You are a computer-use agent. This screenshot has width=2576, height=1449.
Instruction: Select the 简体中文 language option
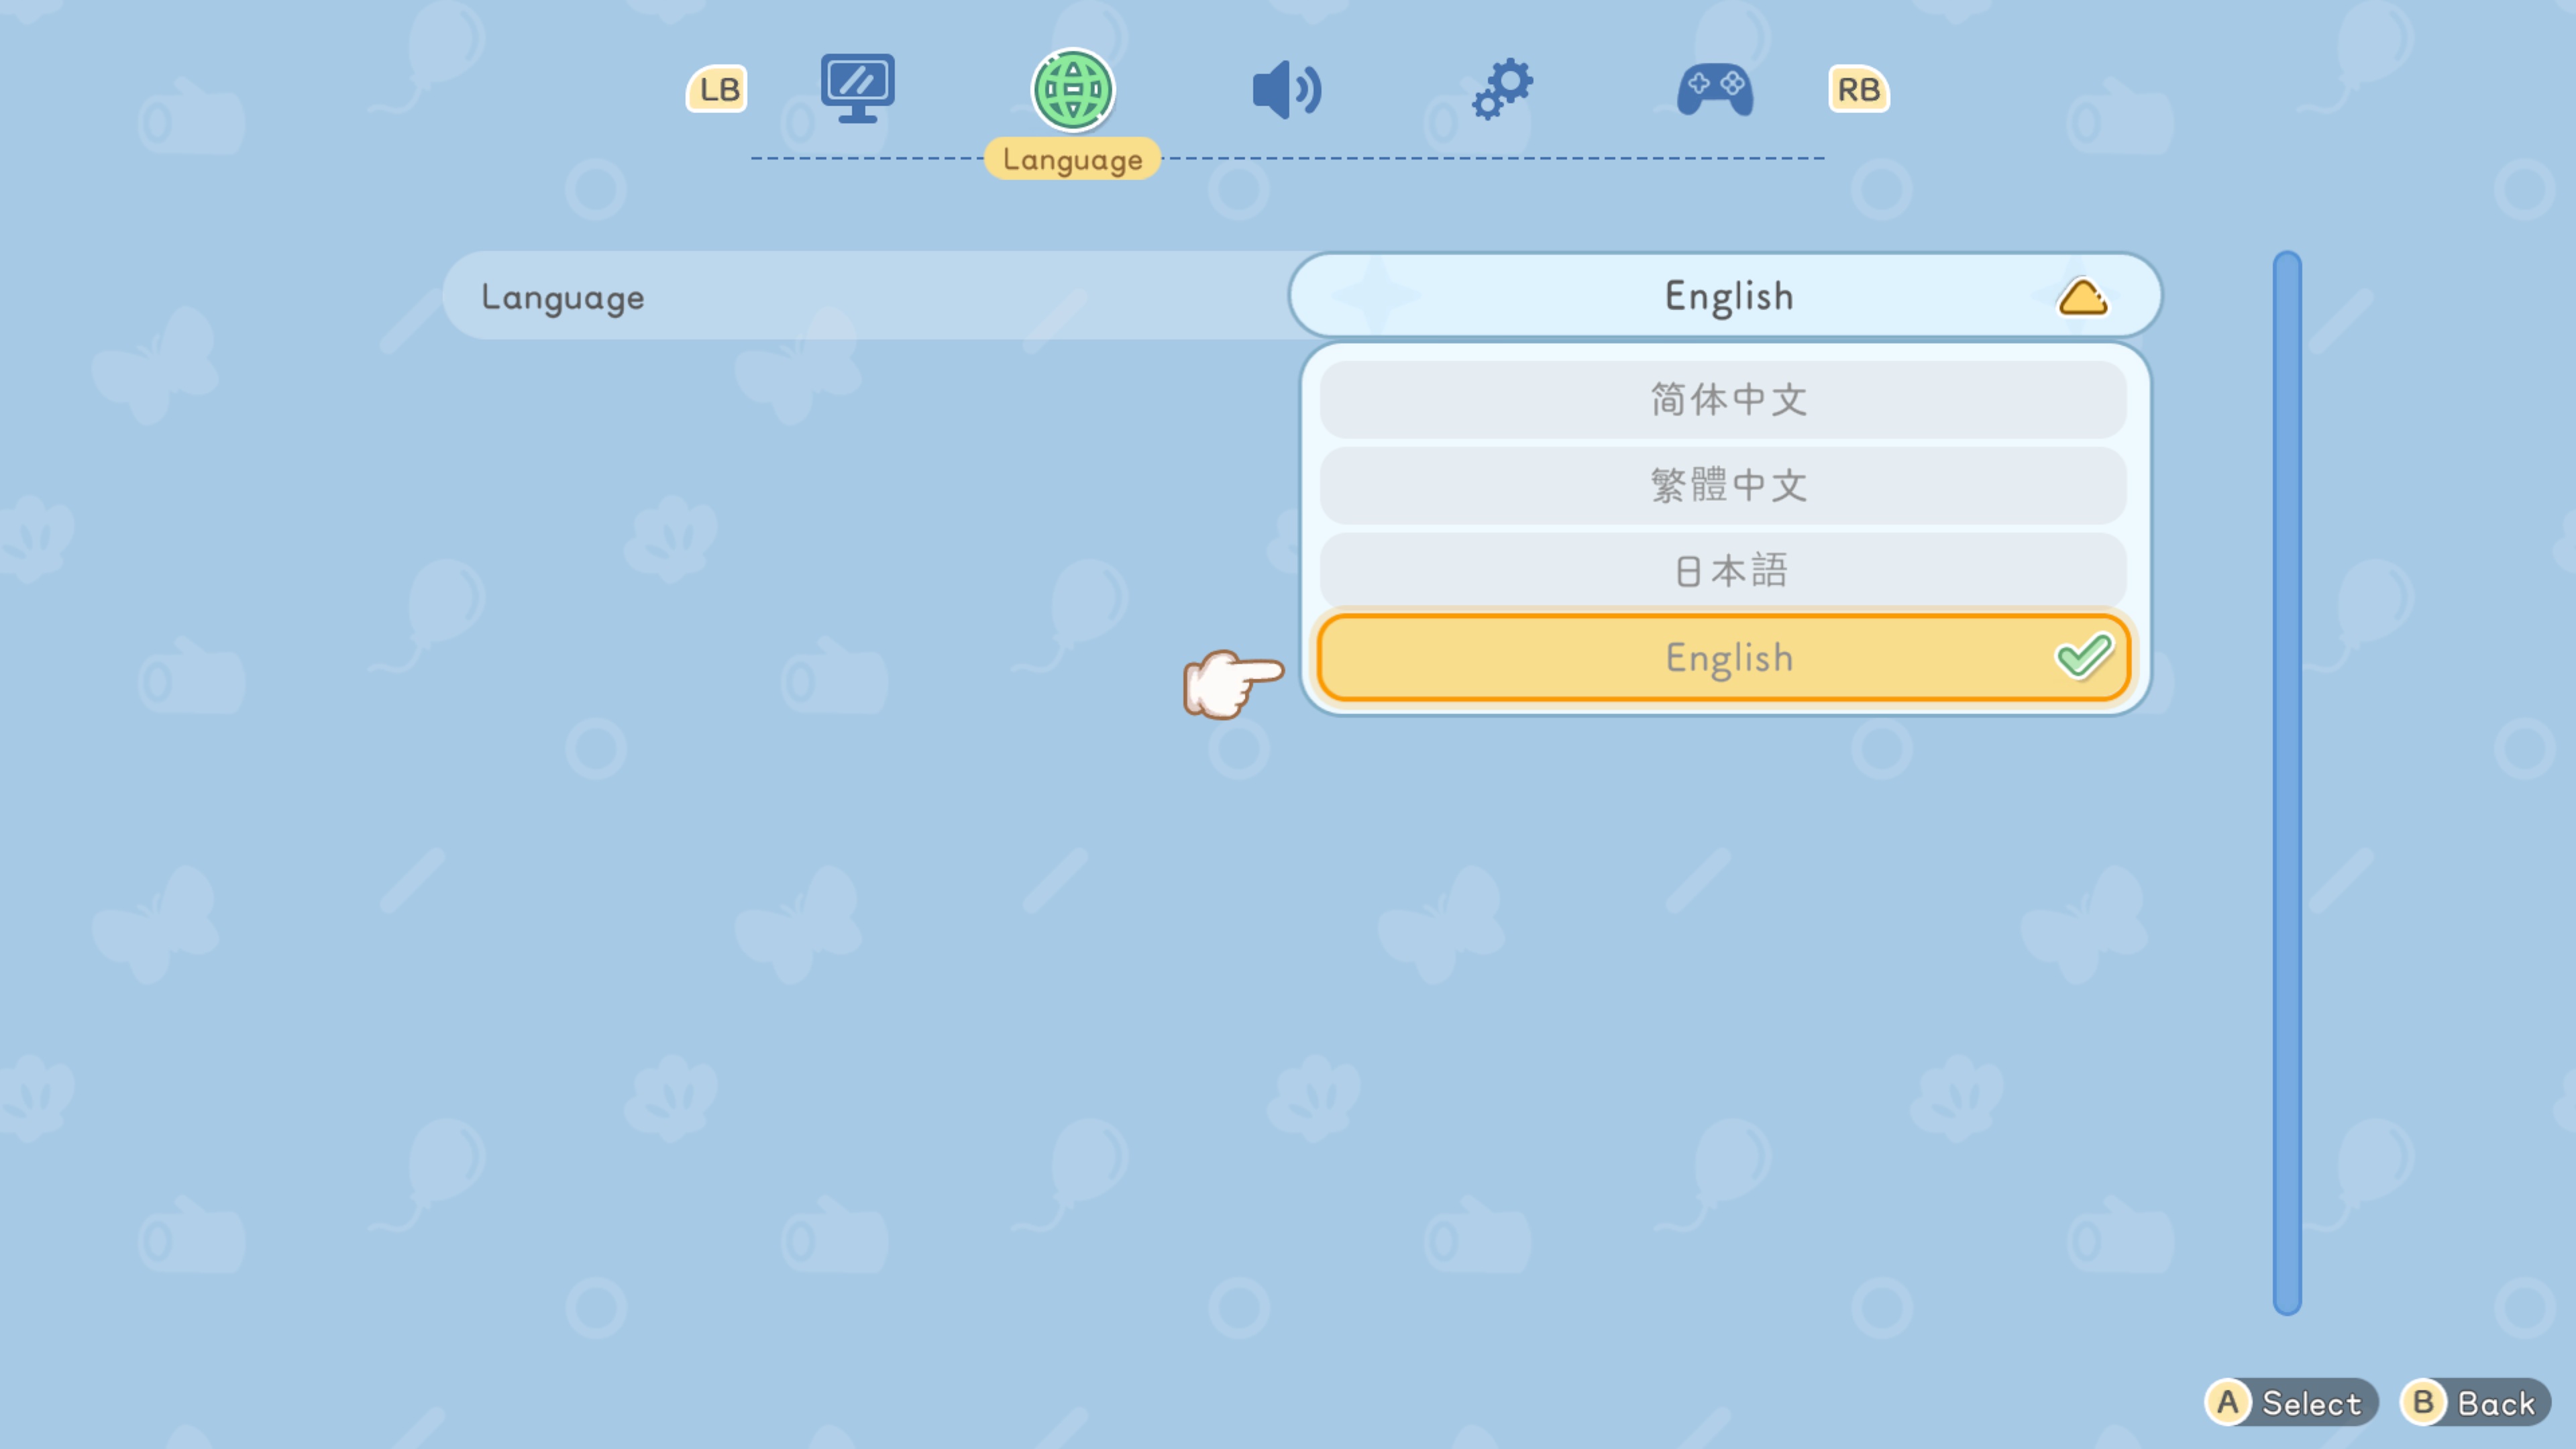click(1727, 399)
